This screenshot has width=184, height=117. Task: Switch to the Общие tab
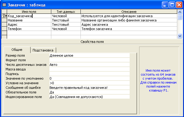coord(17,50)
